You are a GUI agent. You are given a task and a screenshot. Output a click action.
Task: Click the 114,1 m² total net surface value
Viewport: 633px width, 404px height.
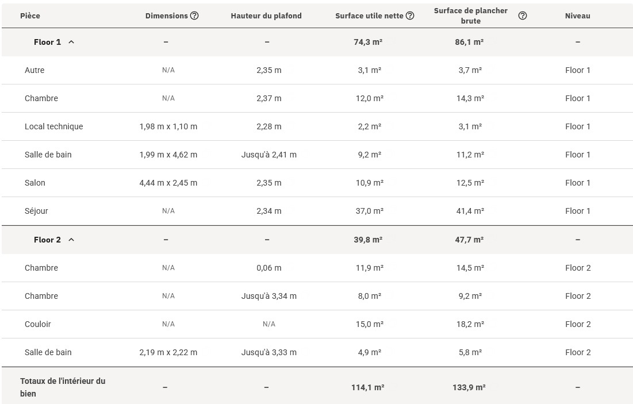(x=368, y=387)
